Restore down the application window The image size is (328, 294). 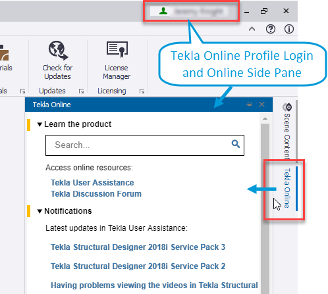(x=264, y=11)
